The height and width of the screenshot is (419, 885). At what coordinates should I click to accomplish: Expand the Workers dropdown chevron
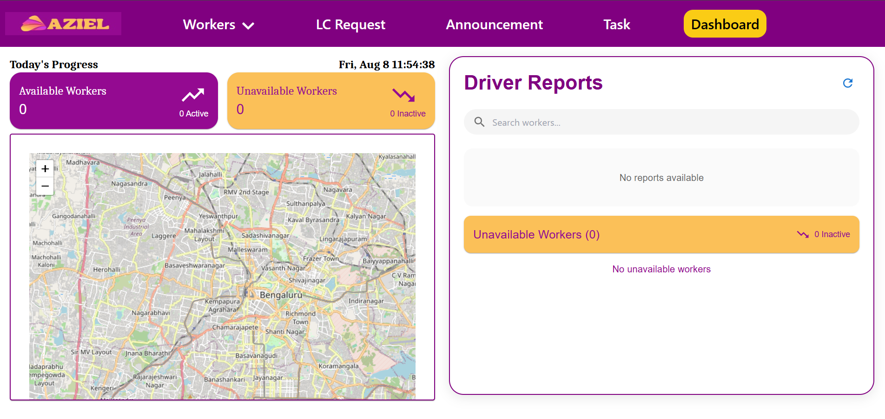249,26
